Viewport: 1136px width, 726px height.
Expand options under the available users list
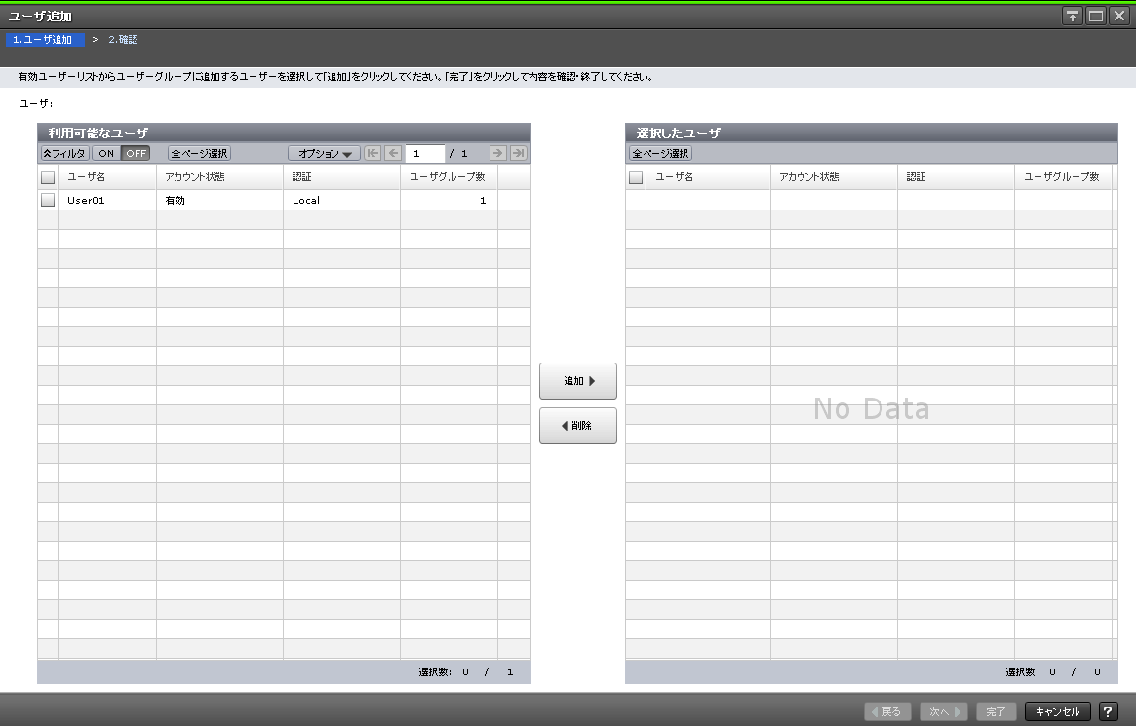[323, 153]
